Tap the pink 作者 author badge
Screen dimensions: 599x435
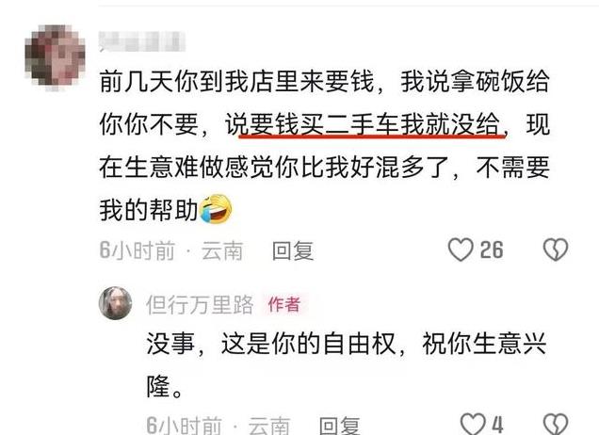pos(284,304)
